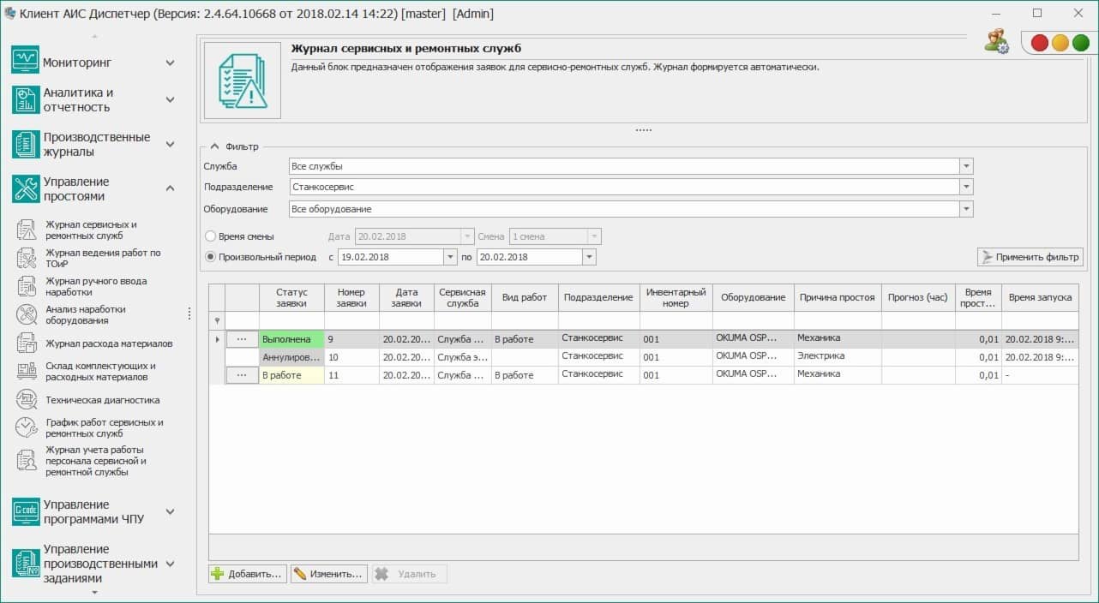Select the В работе status cell in row 11
This screenshot has height=603, width=1099.
(x=291, y=375)
